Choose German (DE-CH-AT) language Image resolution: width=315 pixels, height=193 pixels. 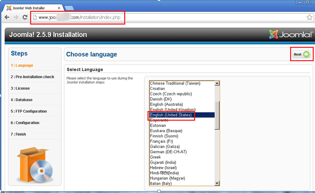pyautogui.click(x=182, y=152)
